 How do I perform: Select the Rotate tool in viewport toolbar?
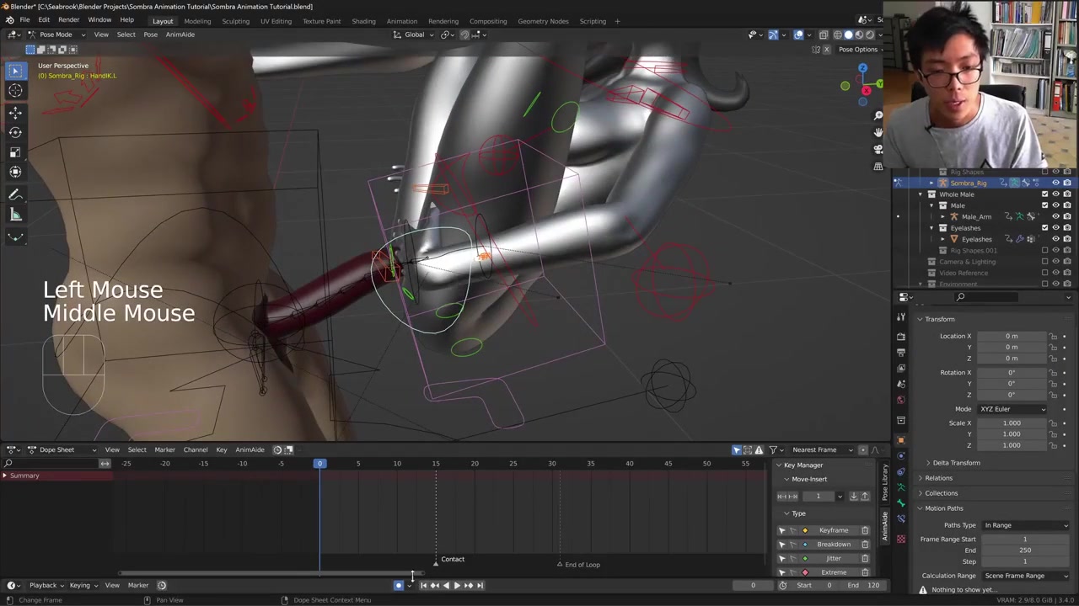[15, 132]
